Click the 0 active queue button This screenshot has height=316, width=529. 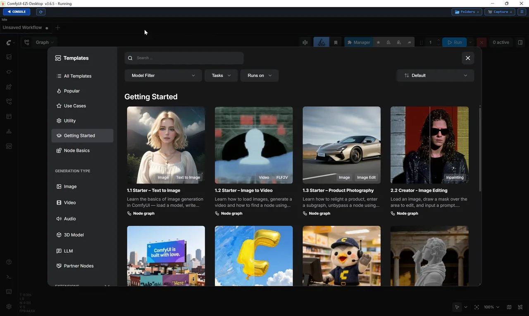click(501, 42)
